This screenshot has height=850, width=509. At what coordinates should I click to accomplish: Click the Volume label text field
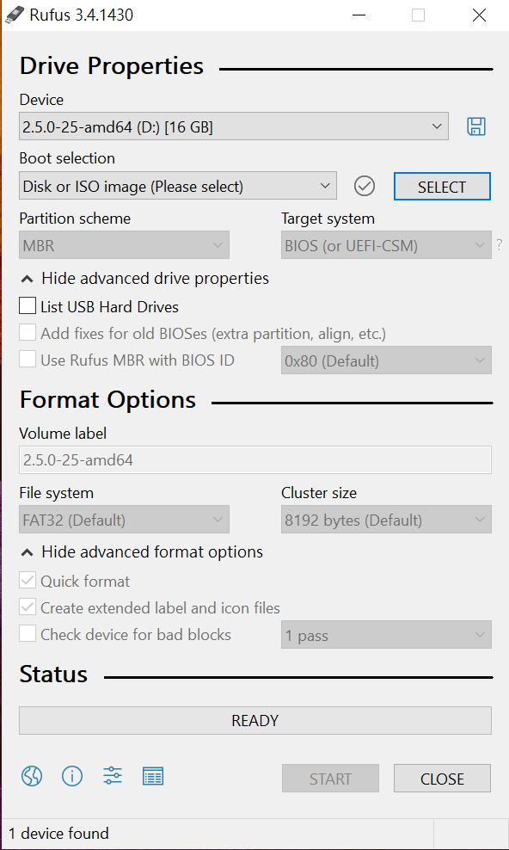pos(255,459)
